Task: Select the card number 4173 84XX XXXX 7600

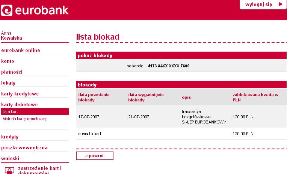Action: coord(169,66)
